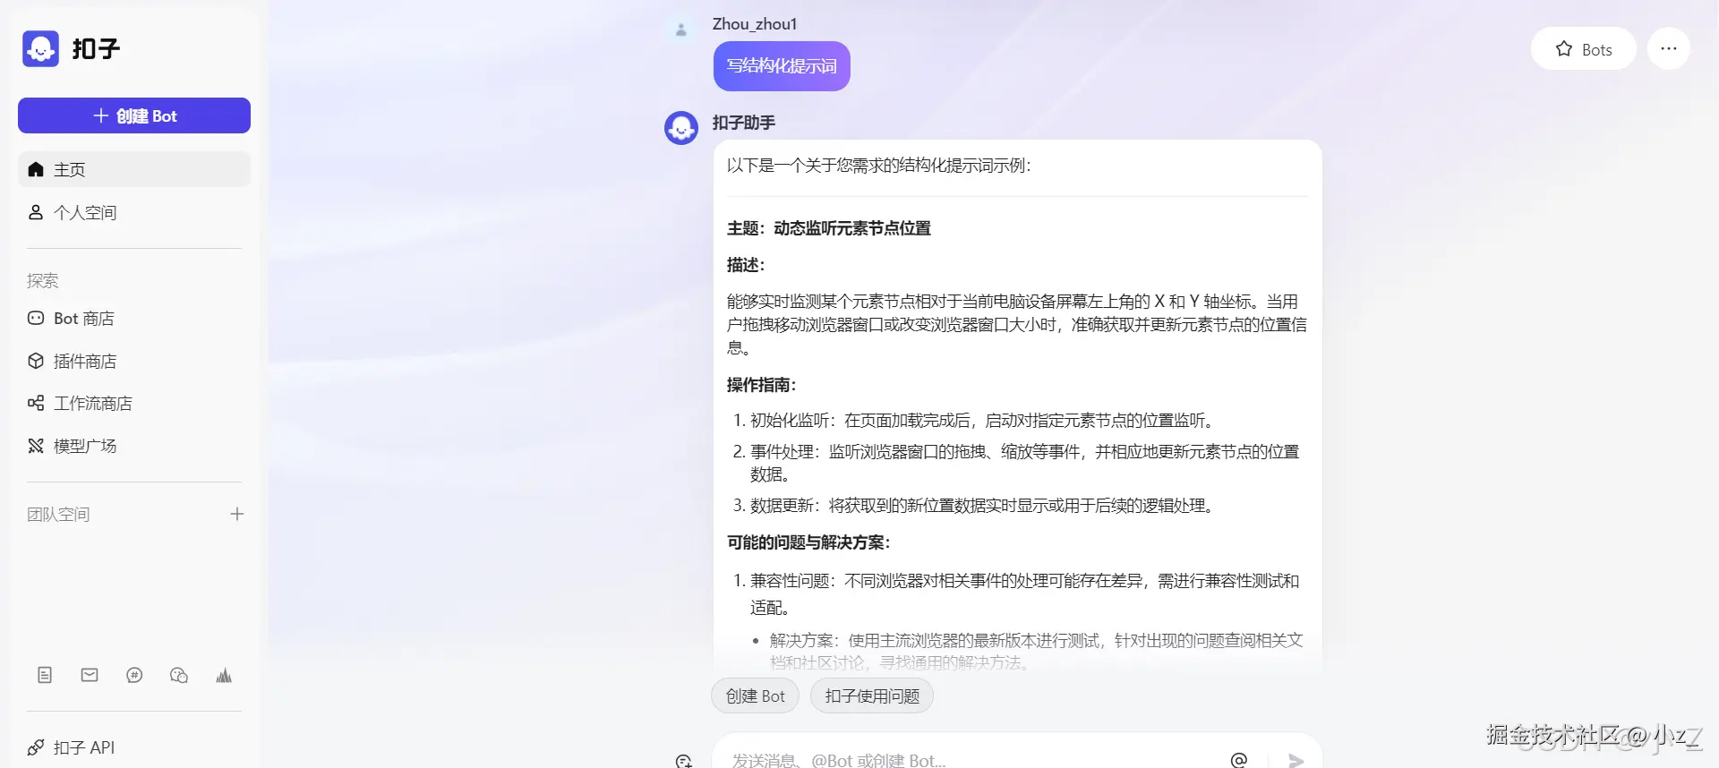The width and height of the screenshot is (1719, 768).
Task: Open the Bot 商店 store
Action: point(134,318)
